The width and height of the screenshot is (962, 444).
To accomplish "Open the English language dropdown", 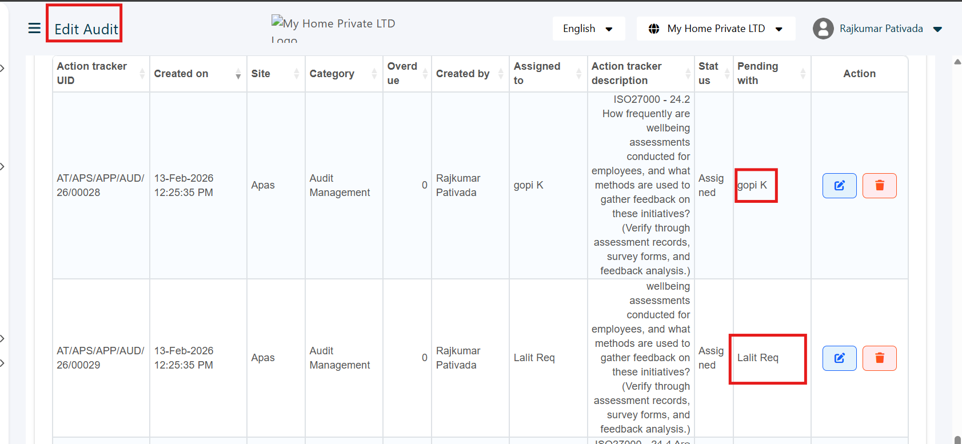I will coord(588,29).
